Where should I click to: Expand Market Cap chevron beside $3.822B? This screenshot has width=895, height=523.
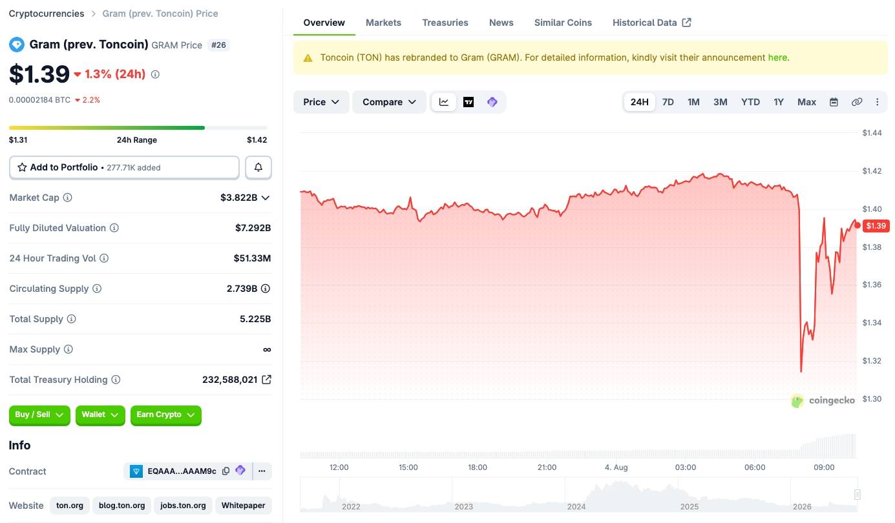(x=265, y=198)
